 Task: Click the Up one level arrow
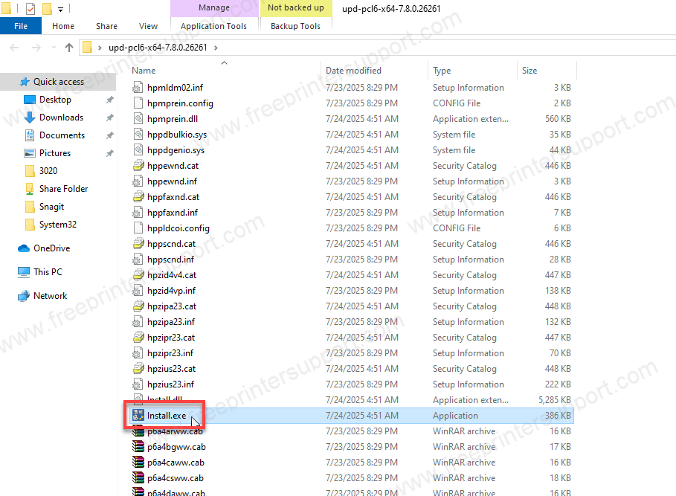coord(69,48)
